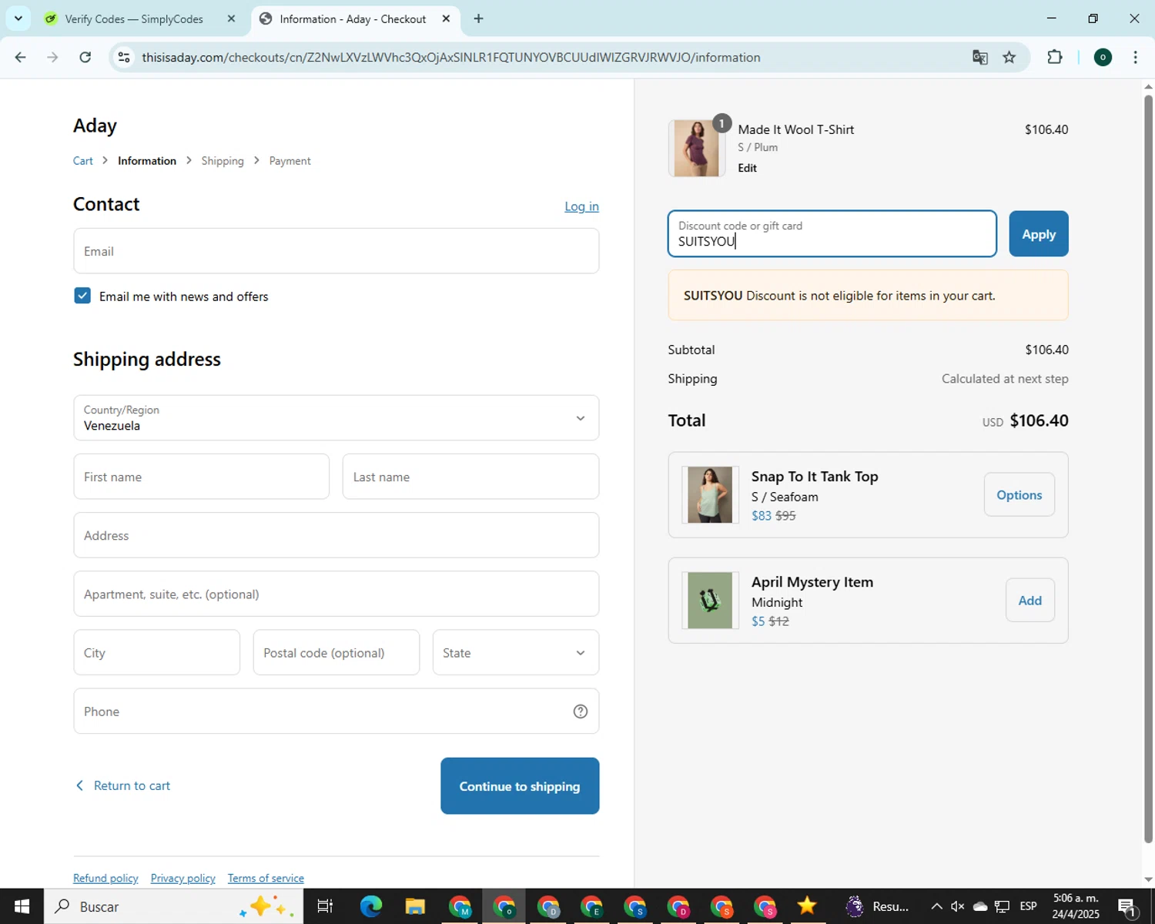This screenshot has width=1155, height=924.
Task: Show hidden system tray icons
Action: click(x=936, y=906)
